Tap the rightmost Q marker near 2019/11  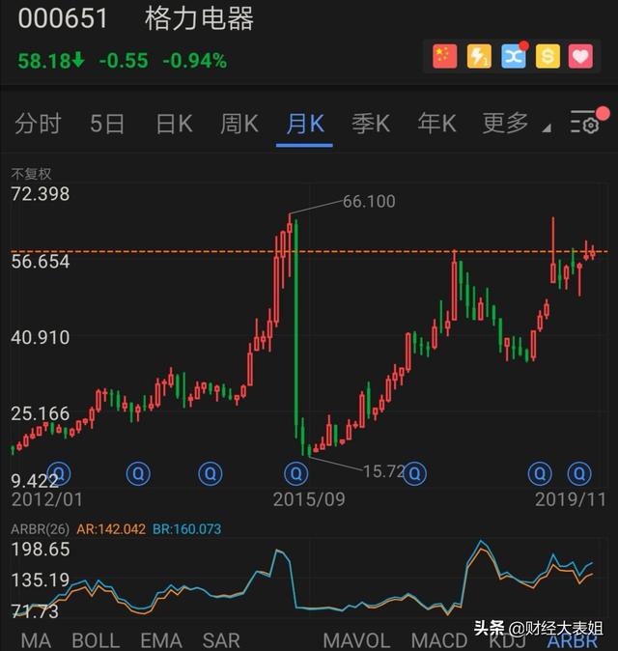tap(579, 473)
